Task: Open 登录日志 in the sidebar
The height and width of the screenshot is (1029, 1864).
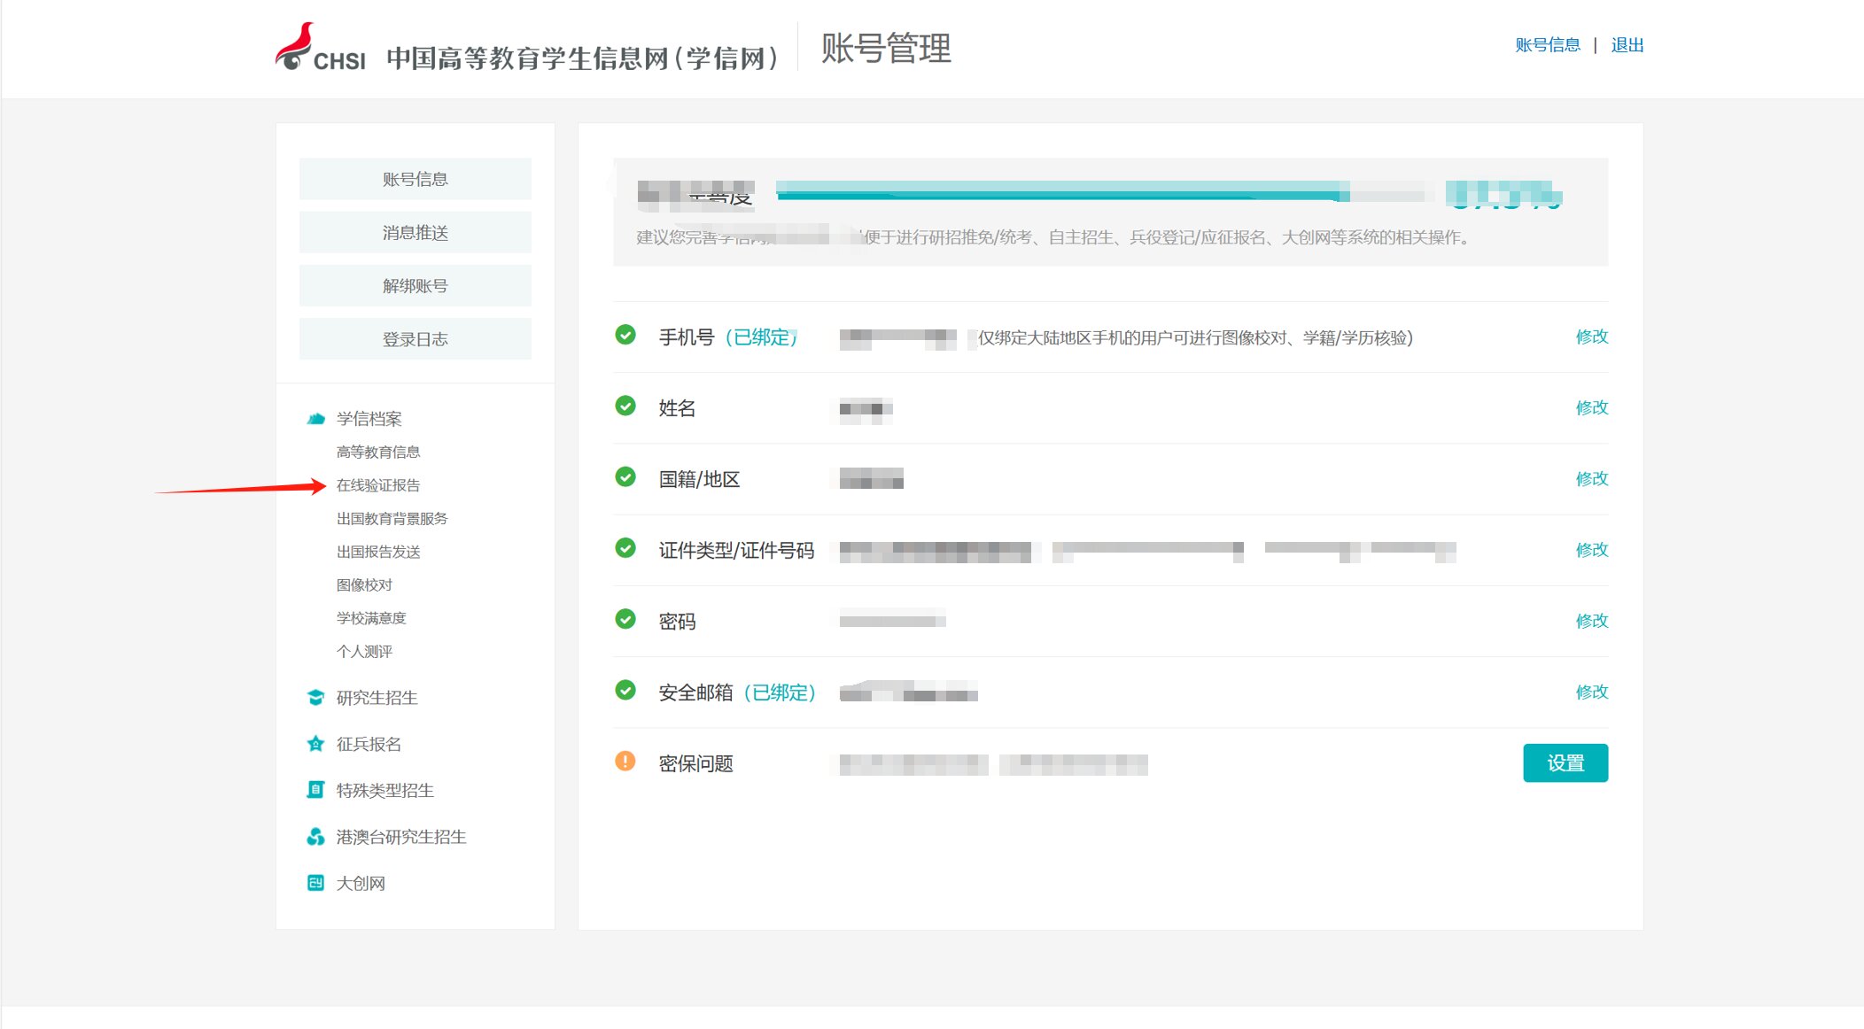Action: [x=415, y=338]
